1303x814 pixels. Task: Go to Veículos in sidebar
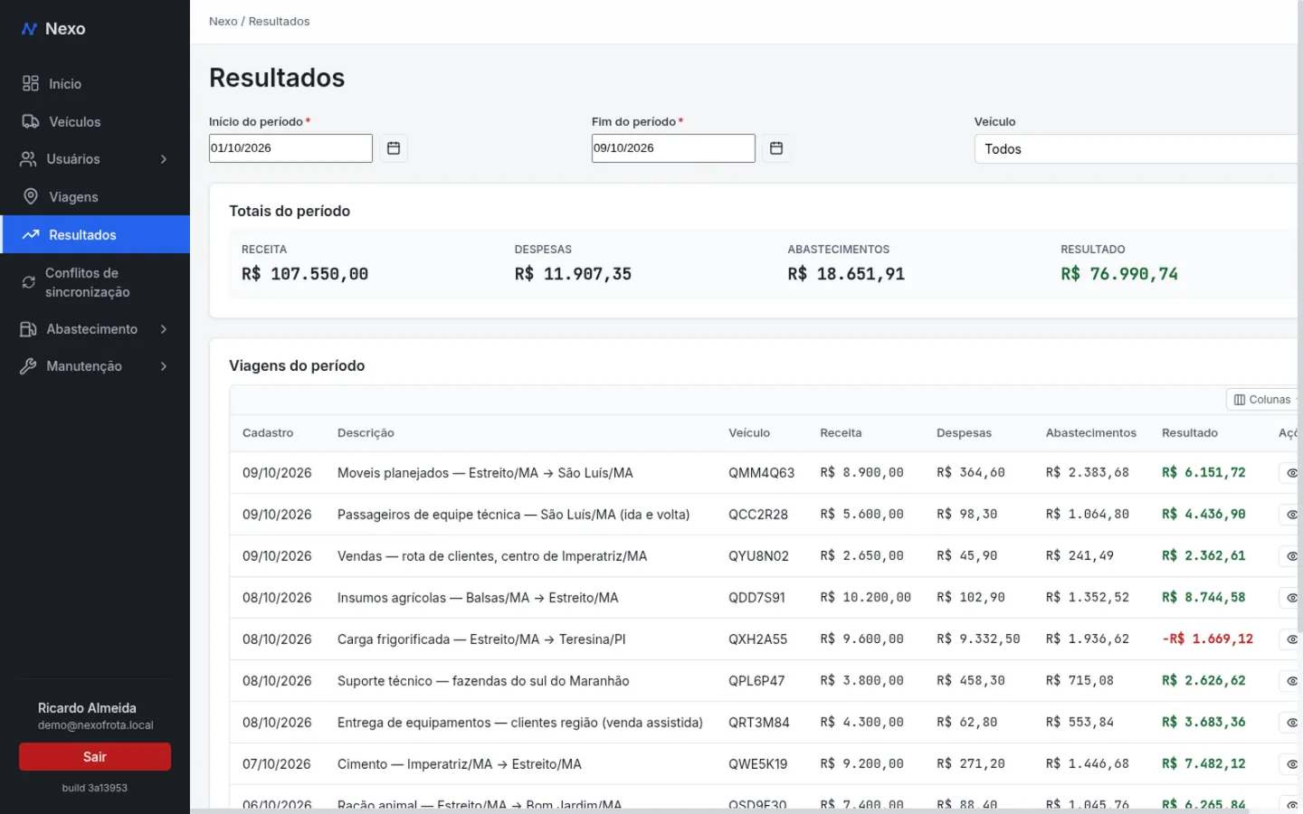tap(95, 121)
